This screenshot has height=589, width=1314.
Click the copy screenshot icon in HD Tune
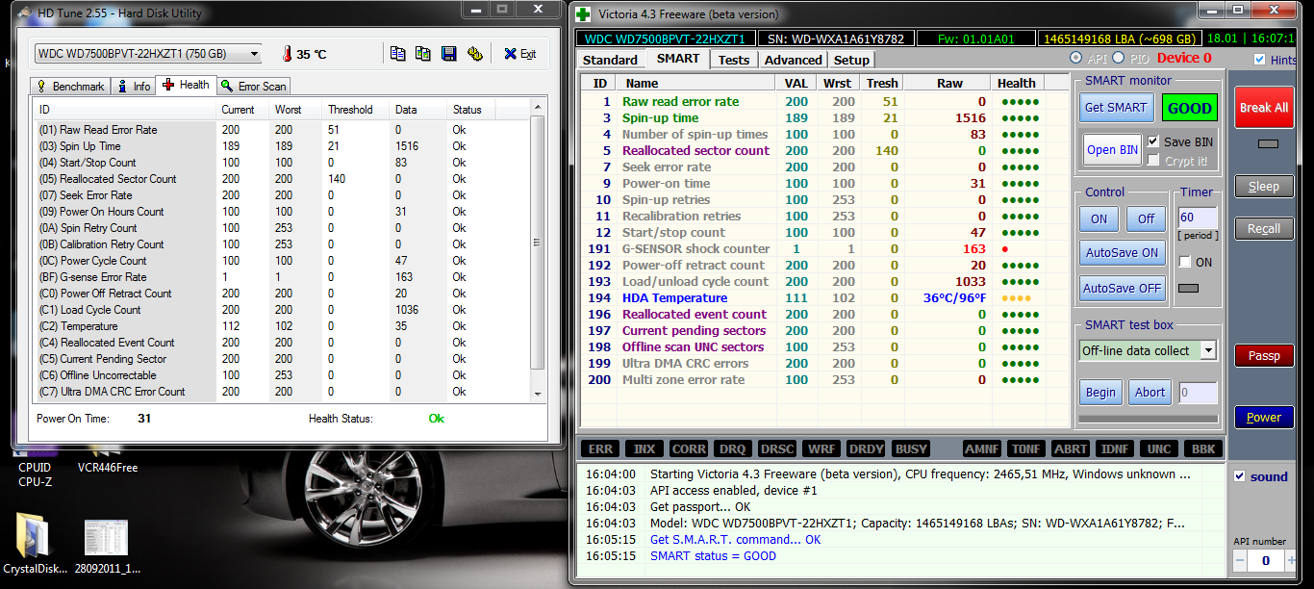422,54
